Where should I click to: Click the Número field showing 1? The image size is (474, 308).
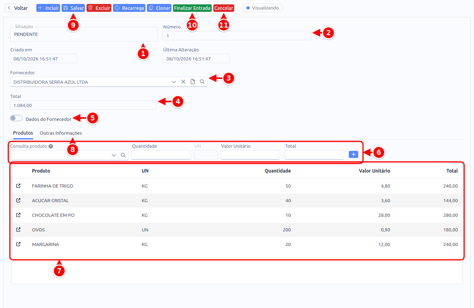[x=237, y=36]
